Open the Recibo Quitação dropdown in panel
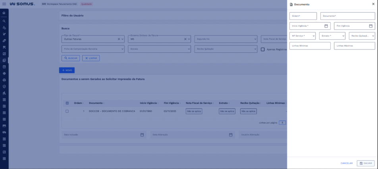 362,36
